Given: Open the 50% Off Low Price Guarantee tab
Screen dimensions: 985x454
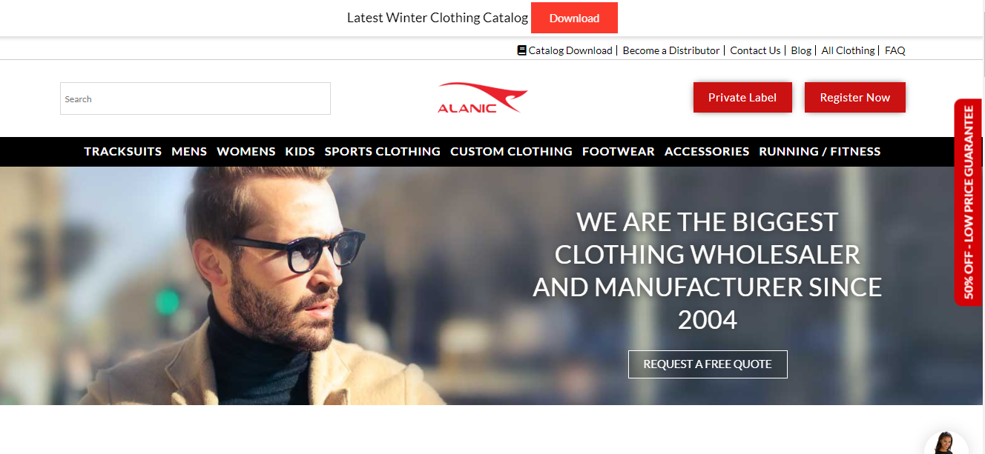Looking at the screenshot, I should 969,202.
